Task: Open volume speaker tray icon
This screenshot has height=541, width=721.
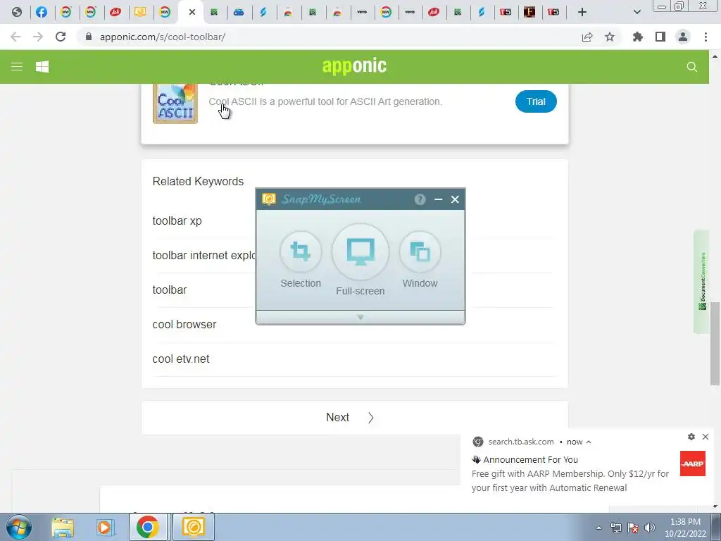Action: tap(649, 528)
